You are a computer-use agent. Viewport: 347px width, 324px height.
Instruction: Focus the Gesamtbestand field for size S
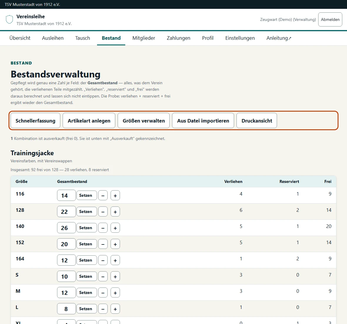(66, 276)
